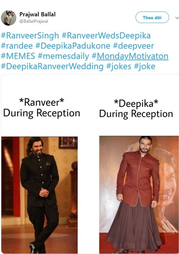Image resolution: width=179 pixels, height=254 pixels.
Task: Visit the @BallalPrajwal handle
Action: pyautogui.click(x=34, y=21)
